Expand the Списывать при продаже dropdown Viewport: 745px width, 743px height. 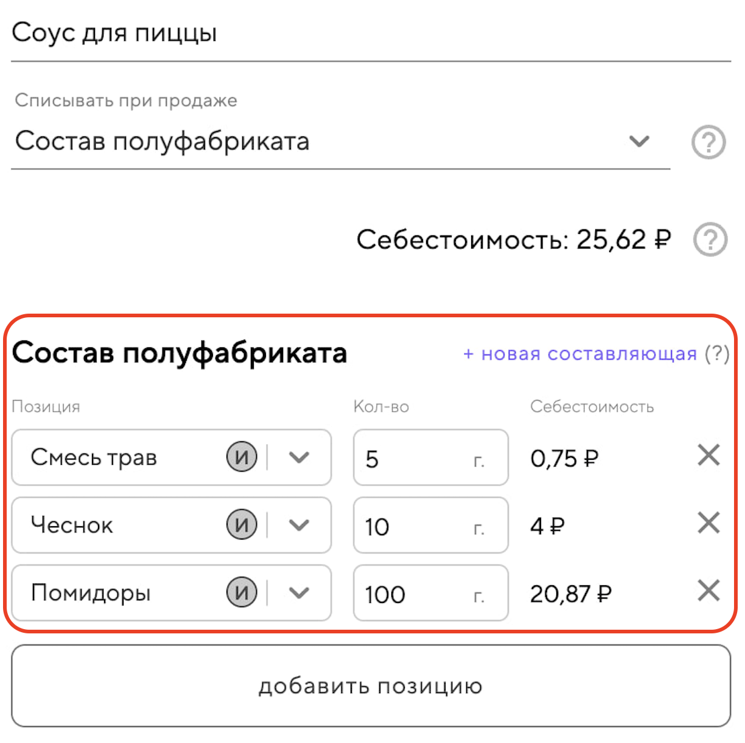639,142
